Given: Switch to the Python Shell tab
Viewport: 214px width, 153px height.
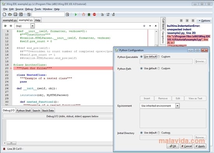Looking at the screenshot, I should [24, 110].
